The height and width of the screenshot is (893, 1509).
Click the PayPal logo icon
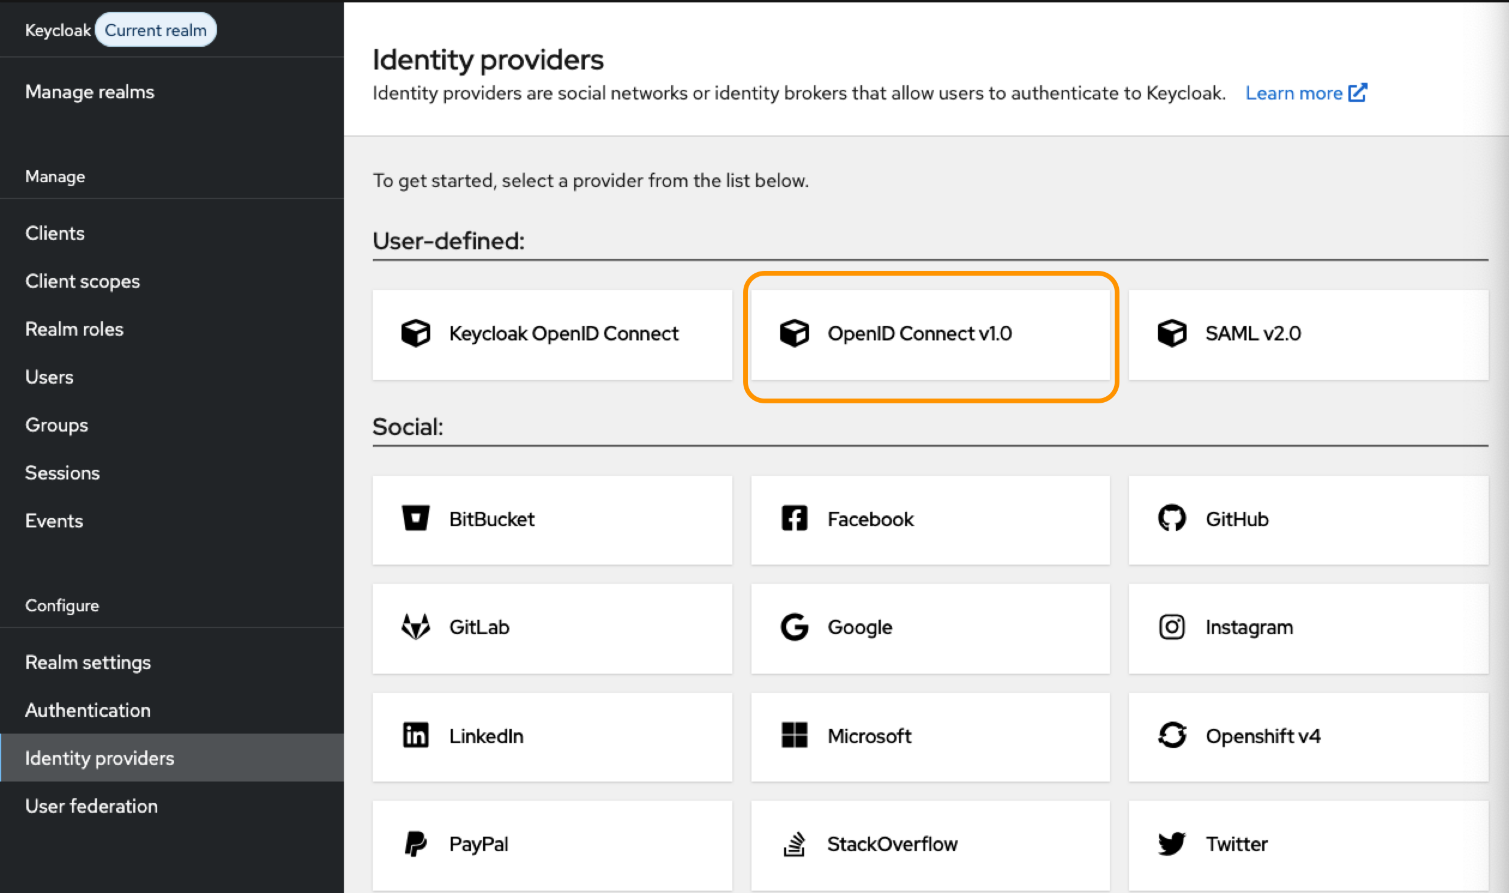point(415,843)
